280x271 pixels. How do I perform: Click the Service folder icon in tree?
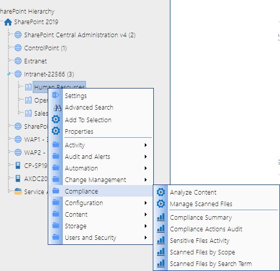coord(18,192)
